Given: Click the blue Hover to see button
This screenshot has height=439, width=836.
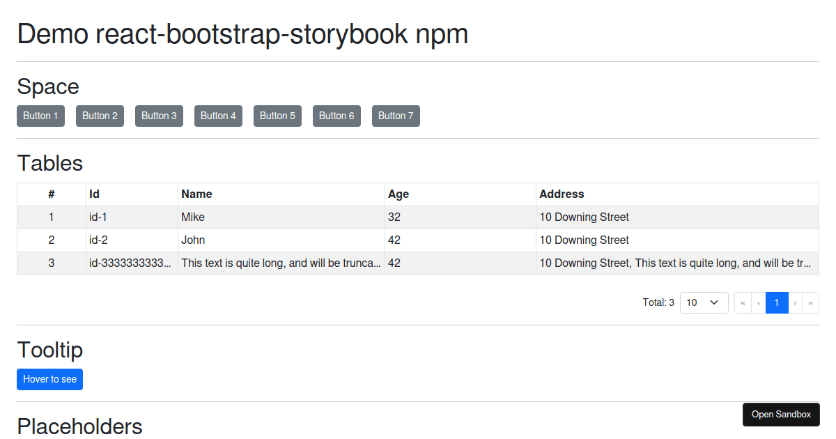Looking at the screenshot, I should pyautogui.click(x=49, y=379).
